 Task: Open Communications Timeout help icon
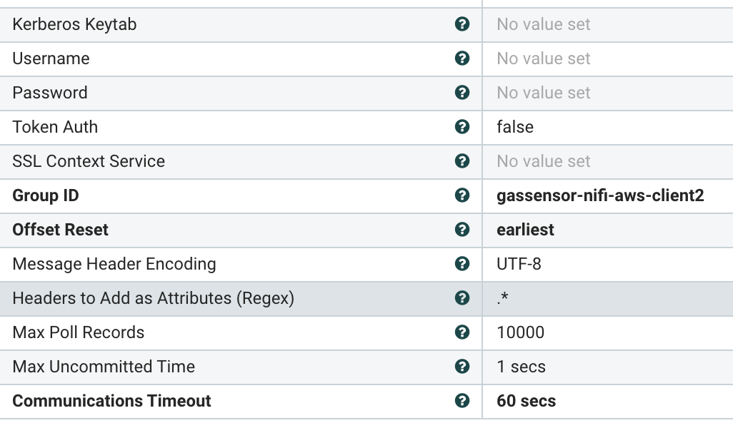462,401
